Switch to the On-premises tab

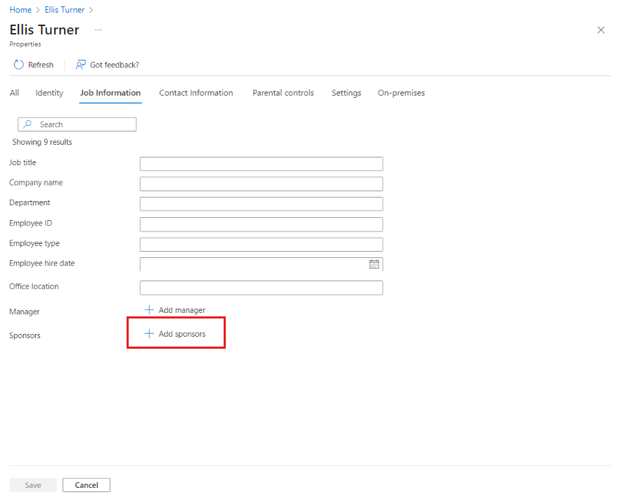tap(401, 92)
